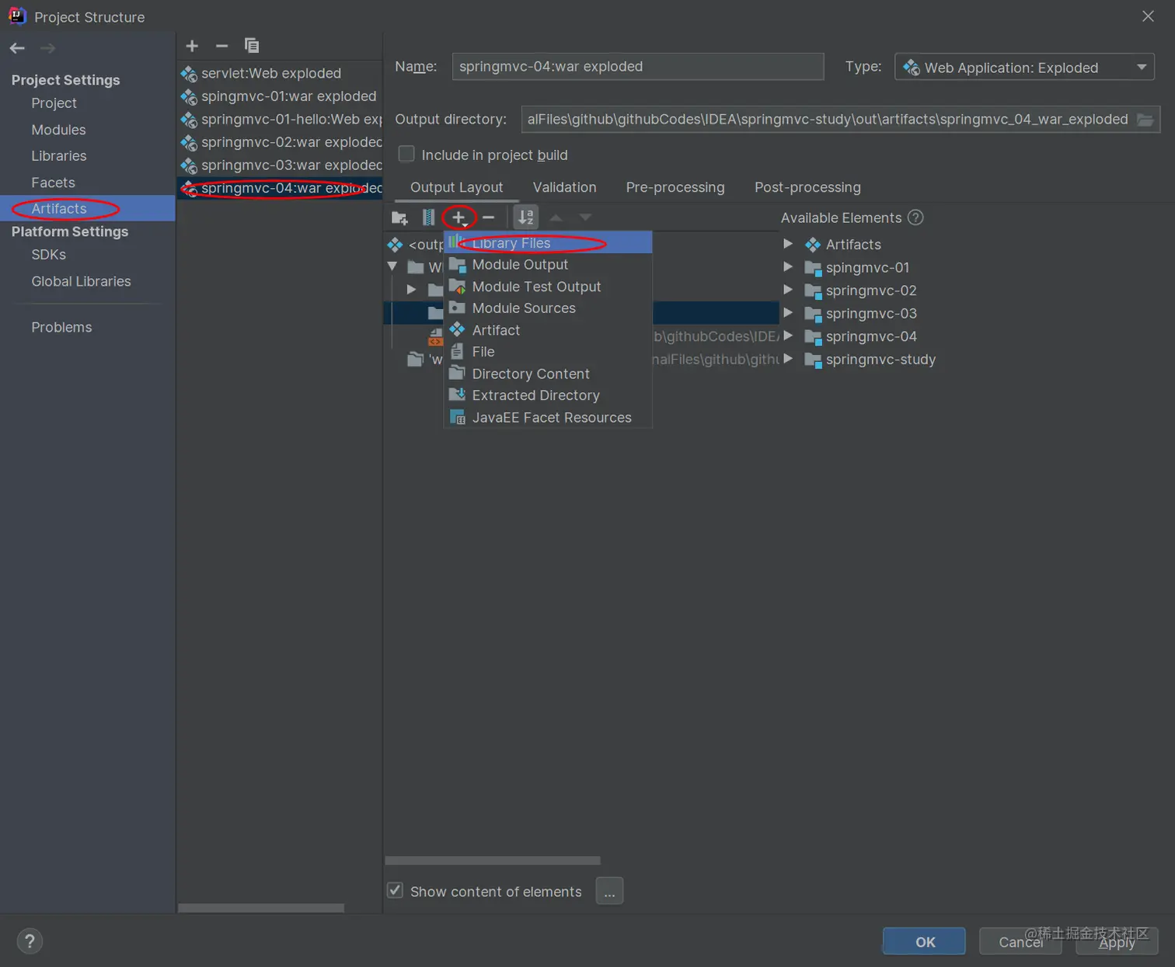Click springmvc-study module folder icon
Viewport: 1175px width, 967px height.
813,360
